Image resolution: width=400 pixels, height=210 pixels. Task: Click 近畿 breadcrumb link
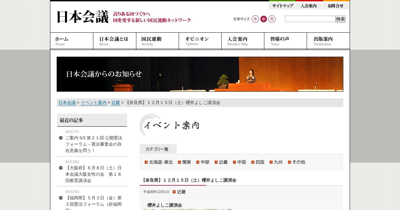pyautogui.click(x=116, y=103)
